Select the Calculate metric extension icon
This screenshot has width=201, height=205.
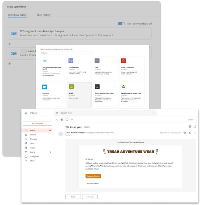[x=71, y=61]
